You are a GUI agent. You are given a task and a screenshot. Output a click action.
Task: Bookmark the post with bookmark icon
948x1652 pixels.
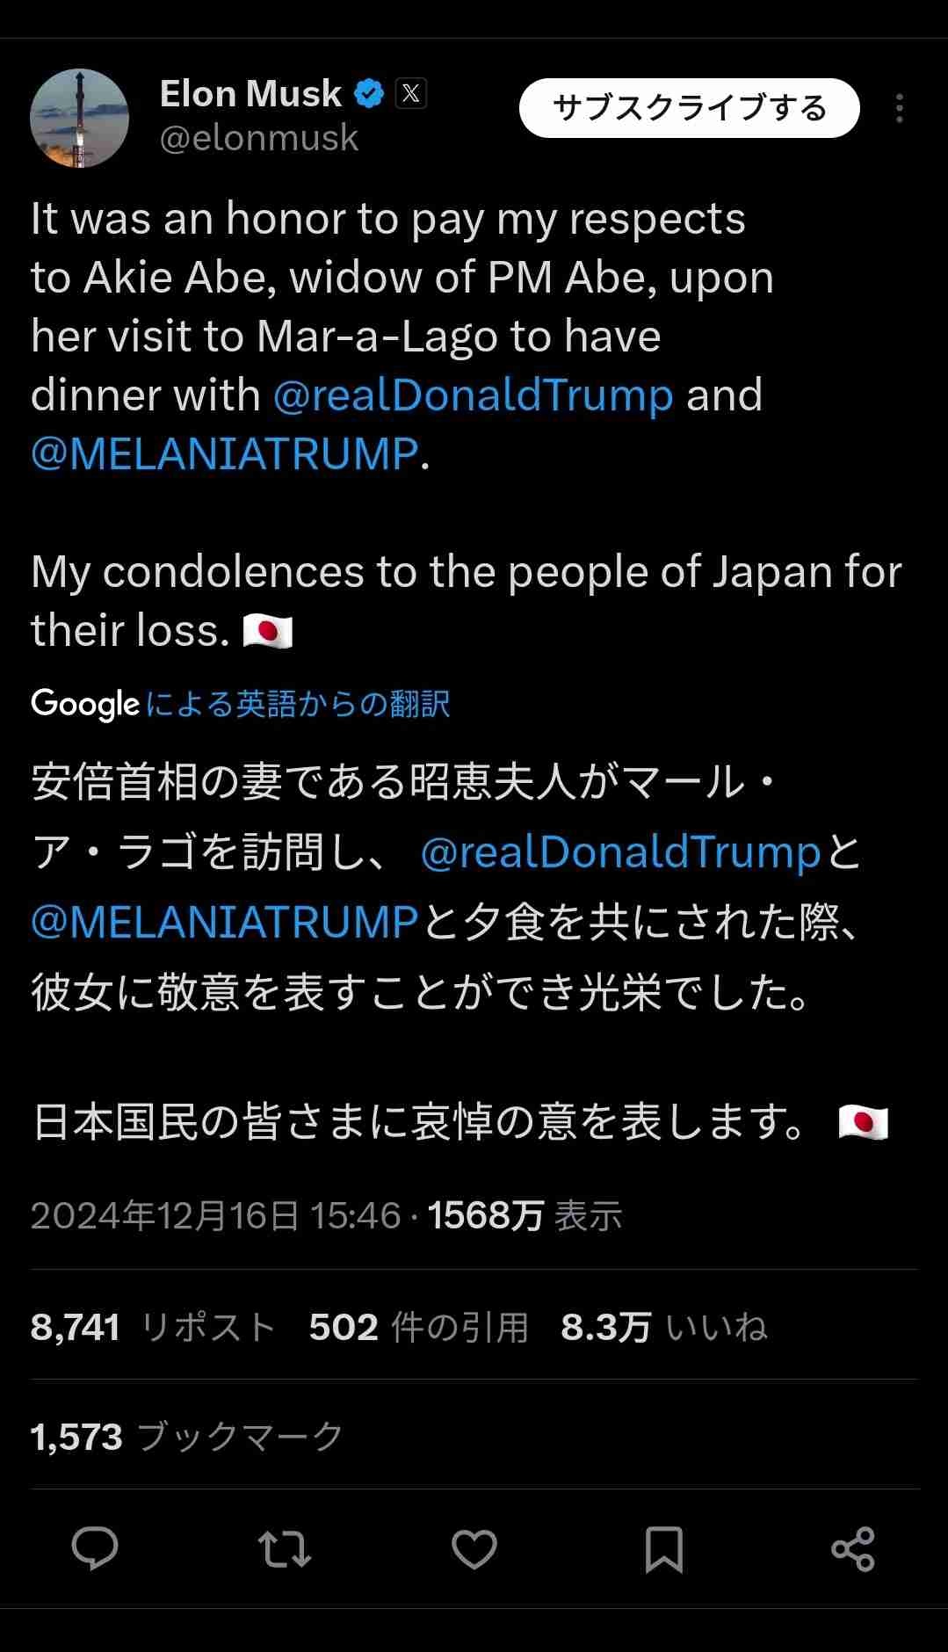(663, 1548)
